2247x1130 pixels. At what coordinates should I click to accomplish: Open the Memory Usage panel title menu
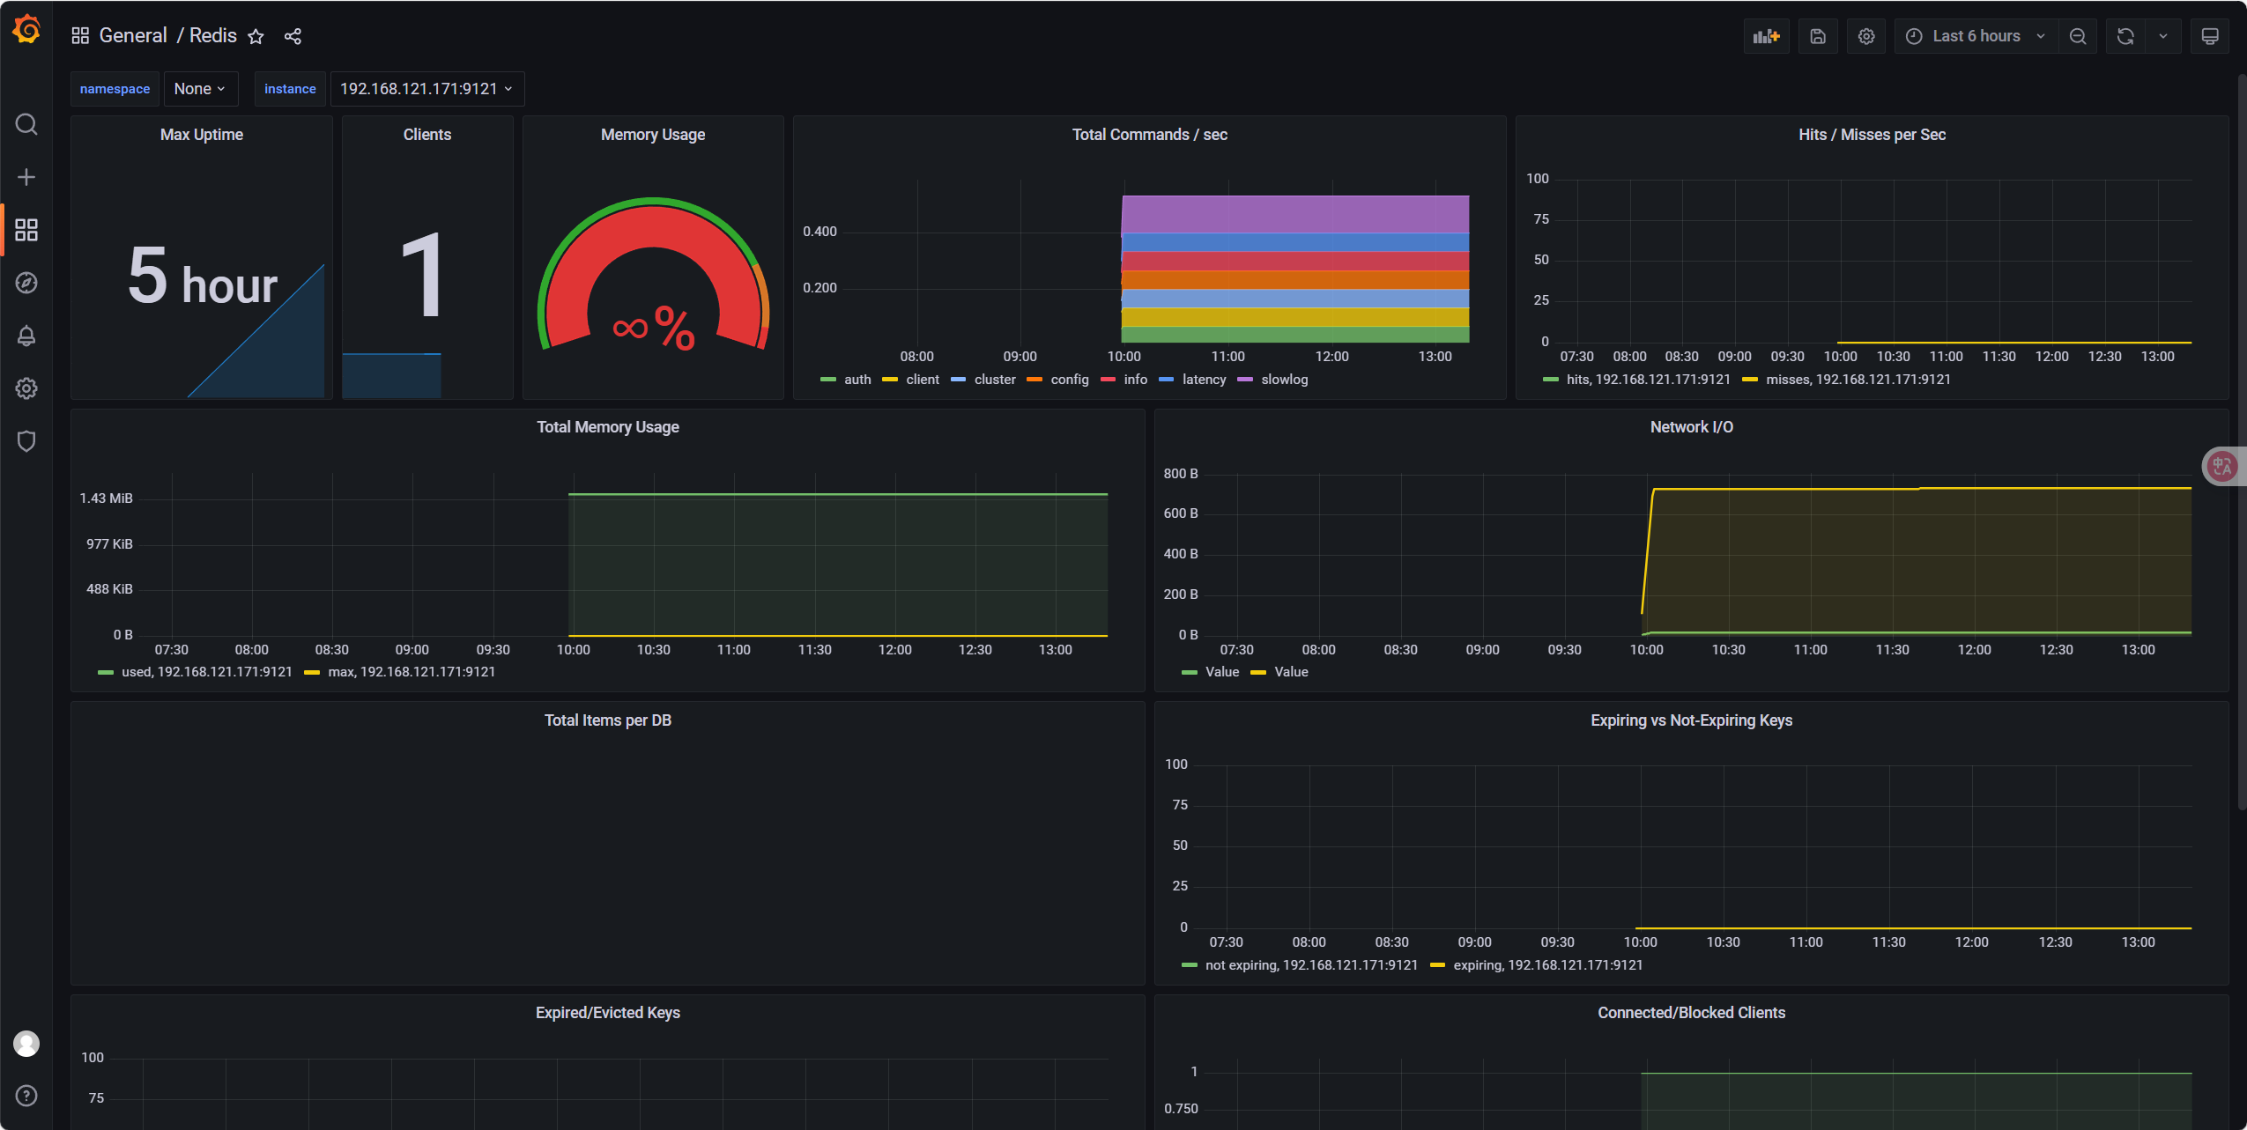653,135
